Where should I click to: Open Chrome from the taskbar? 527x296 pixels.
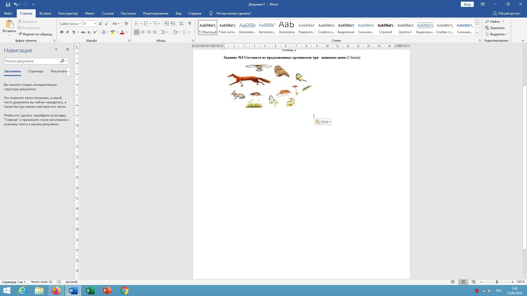coord(124,291)
